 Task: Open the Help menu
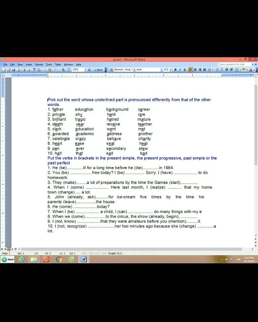tap(79, 64)
